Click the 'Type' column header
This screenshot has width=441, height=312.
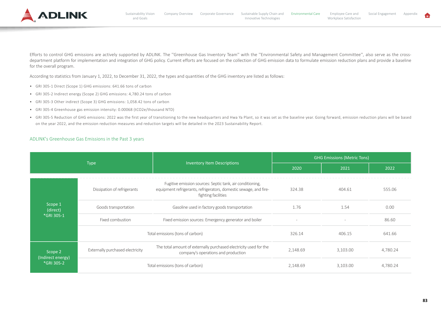pyautogui.click(x=91, y=163)
